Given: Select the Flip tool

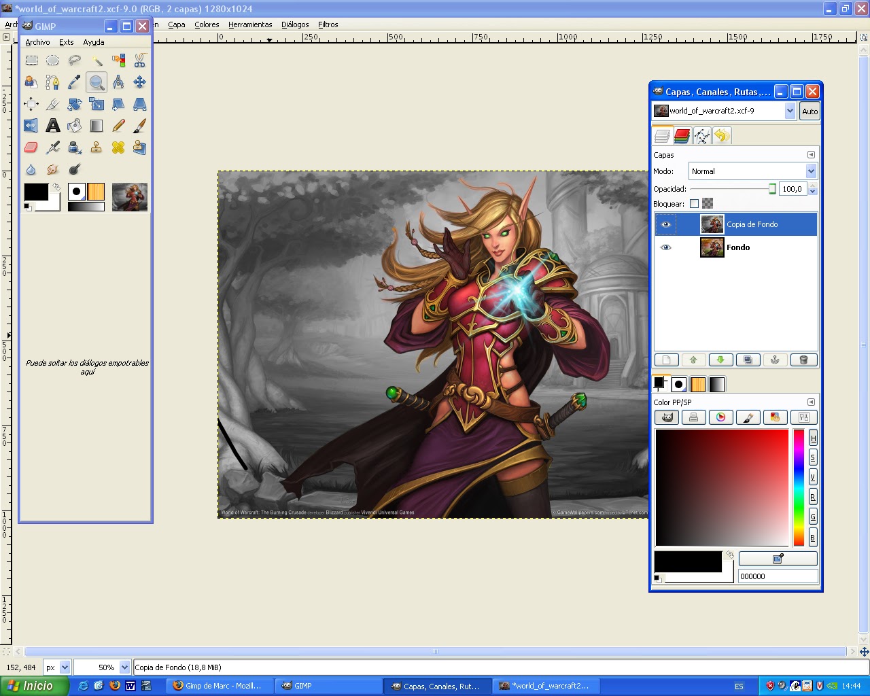Looking at the screenshot, I should (x=31, y=126).
